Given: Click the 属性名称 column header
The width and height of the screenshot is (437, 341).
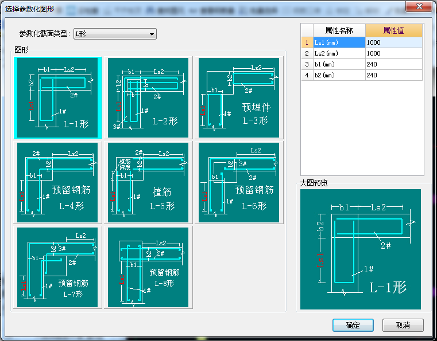Looking at the screenshot, I should pos(339,30).
